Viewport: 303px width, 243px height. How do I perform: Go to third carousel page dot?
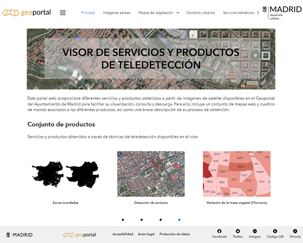[x=161, y=220]
